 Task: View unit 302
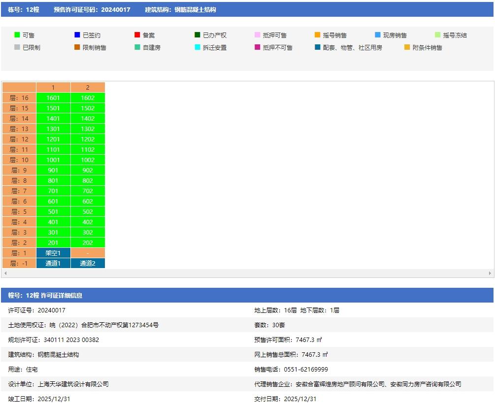[x=88, y=233]
